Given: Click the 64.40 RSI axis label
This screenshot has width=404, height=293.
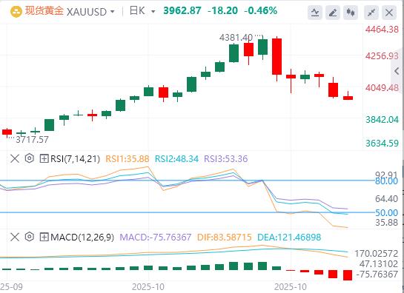Looking at the screenshot, I should [x=386, y=198].
